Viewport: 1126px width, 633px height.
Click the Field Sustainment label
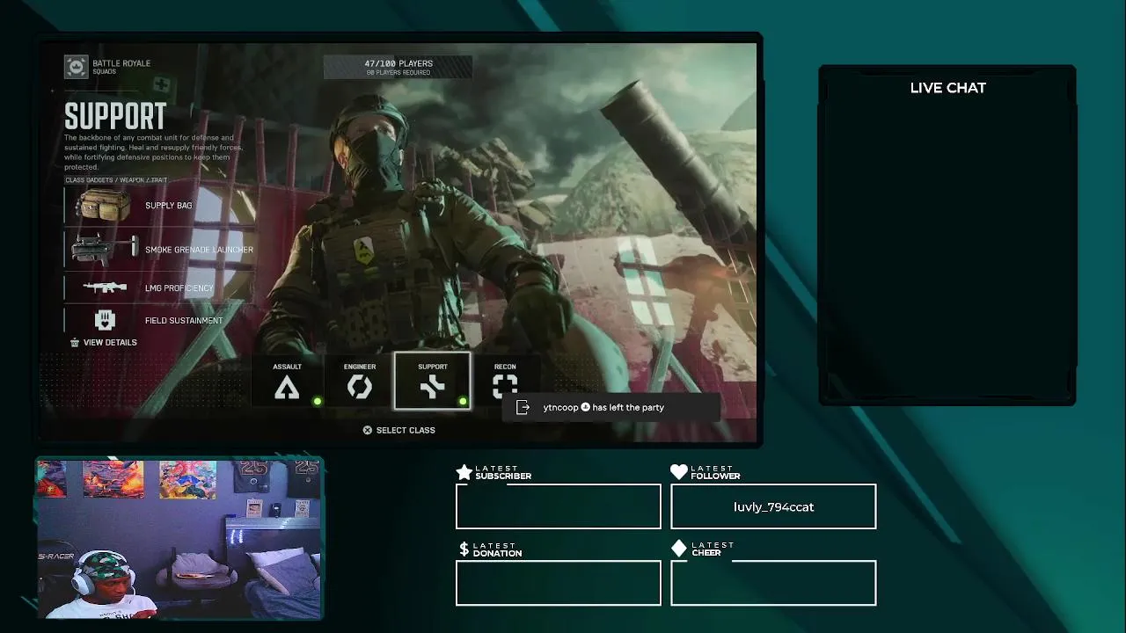(184, 321)
